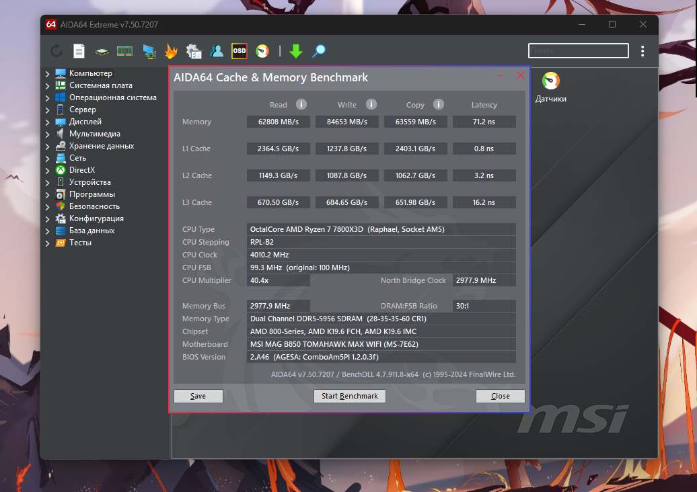Select Программы in the tree
The height and width of the screenshot is (492, 697).
(x=92, y=194)
